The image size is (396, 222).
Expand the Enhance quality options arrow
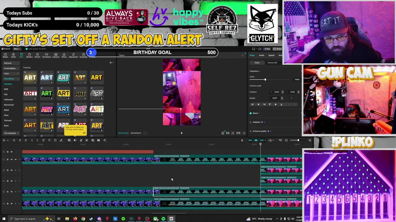tap(271, 131)
